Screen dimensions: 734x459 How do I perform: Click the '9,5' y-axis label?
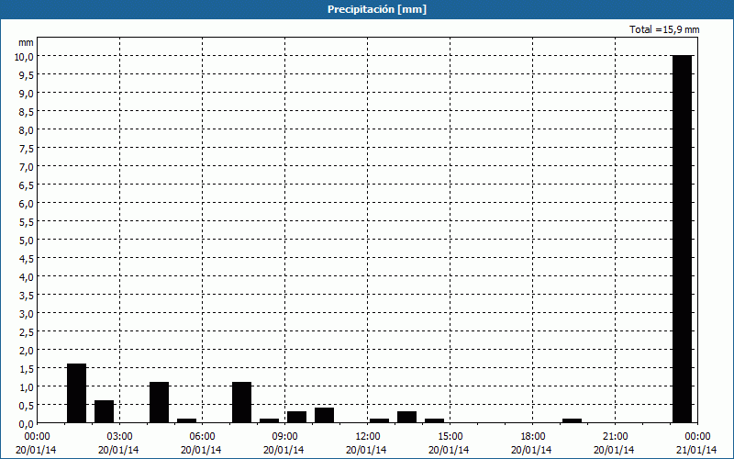[x=27, y=74]
